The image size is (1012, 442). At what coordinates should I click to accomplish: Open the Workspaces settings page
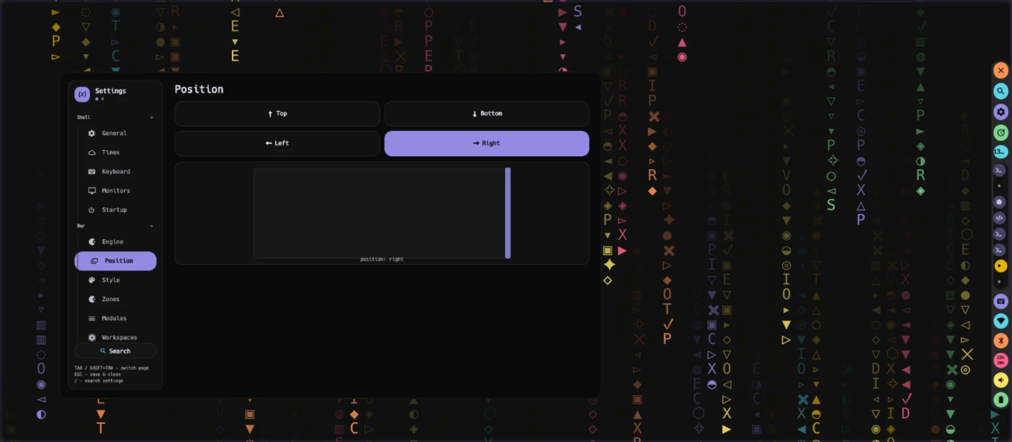116,337
